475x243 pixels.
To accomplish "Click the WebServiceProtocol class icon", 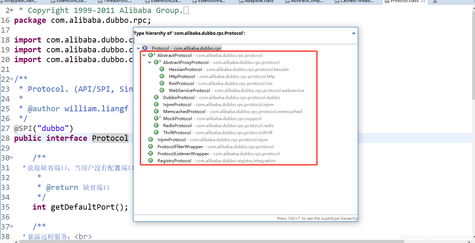I will click(x=162, y=90).
